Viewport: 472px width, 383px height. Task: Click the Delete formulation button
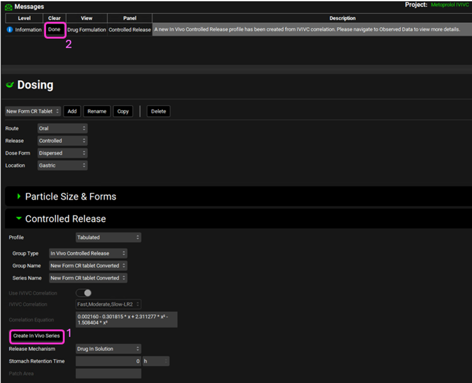(x=159, y=111)
